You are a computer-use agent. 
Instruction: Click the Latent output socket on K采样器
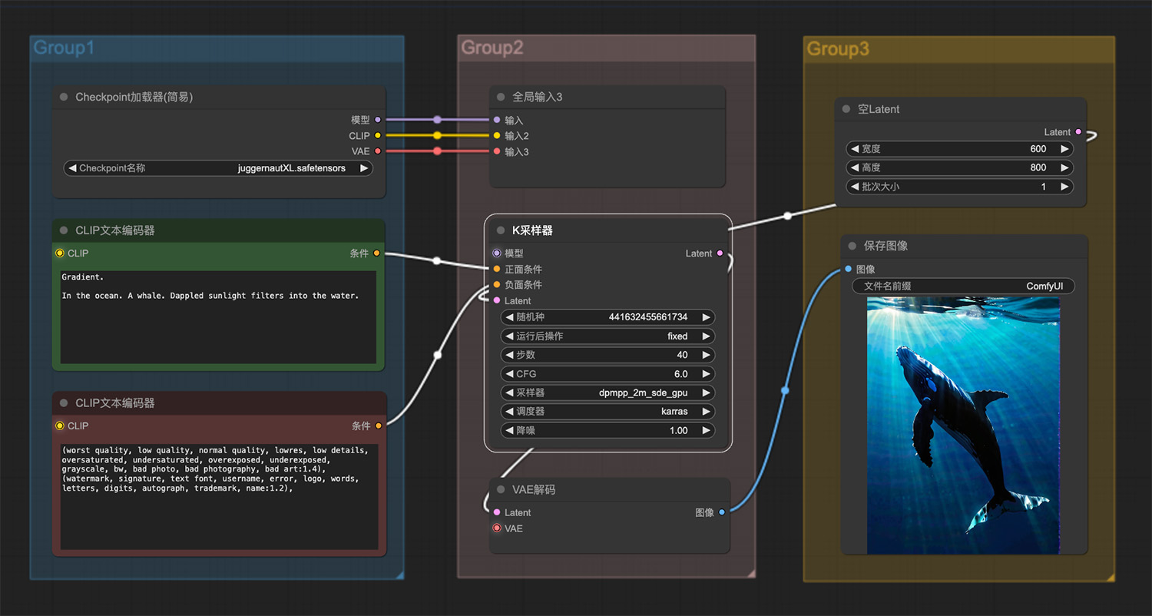click(720, 253)
